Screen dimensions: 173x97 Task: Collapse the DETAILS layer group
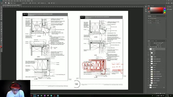(x=150, y=55)
